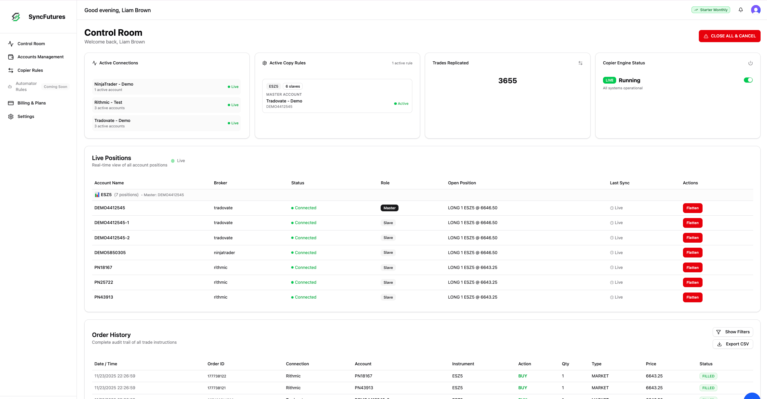This screenshot has height=399, width=767.
Task: Disable the Copier Engine toggle switch
Action: tap(748, 80)
